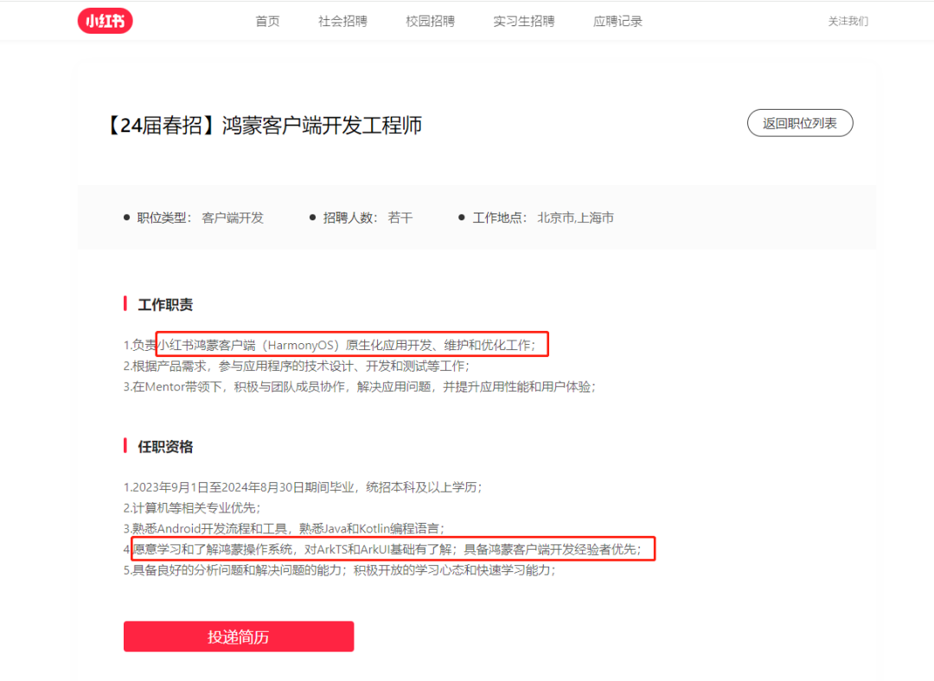This screenshot has width=934, height=681.
Task: Submit resume with 投递简历 button
Action: tap(239, 636)
